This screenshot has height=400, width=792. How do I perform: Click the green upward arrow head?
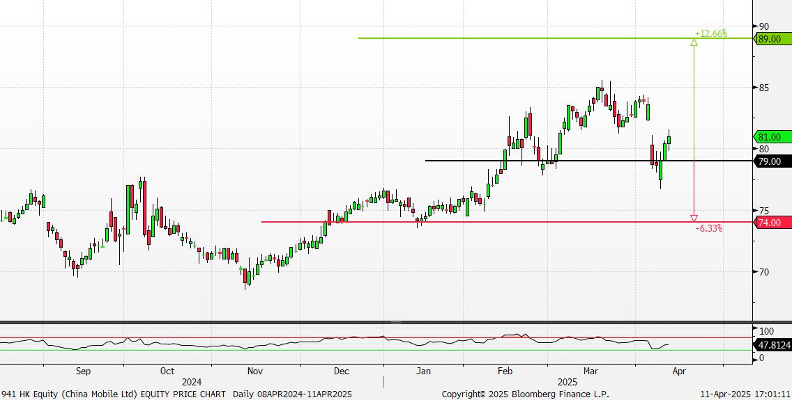coord(694,42)
